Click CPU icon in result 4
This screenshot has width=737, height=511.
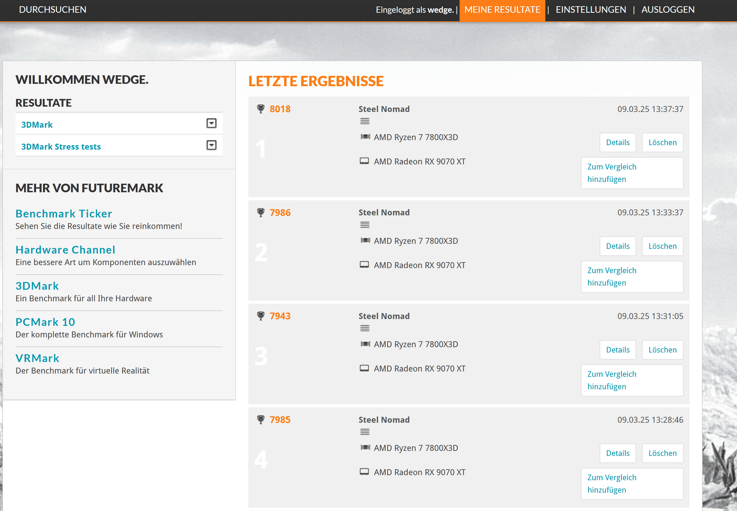pyautogui.click(x=365, y=448)
